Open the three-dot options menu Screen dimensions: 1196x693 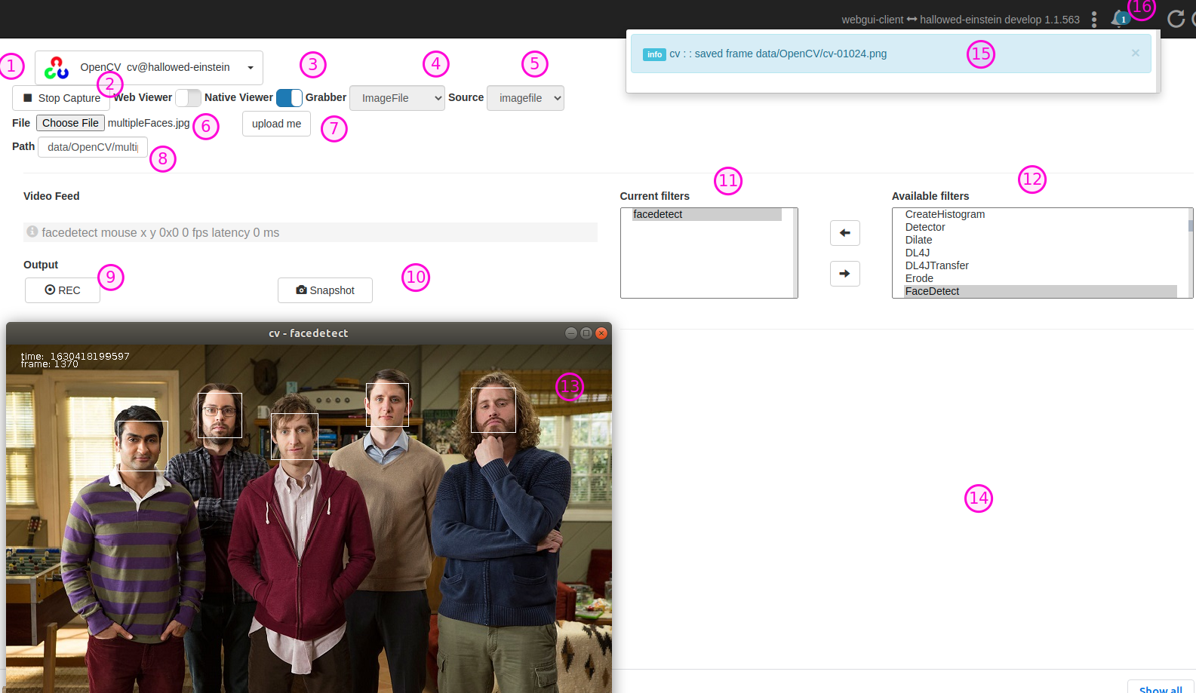[x=1094, y=20]
